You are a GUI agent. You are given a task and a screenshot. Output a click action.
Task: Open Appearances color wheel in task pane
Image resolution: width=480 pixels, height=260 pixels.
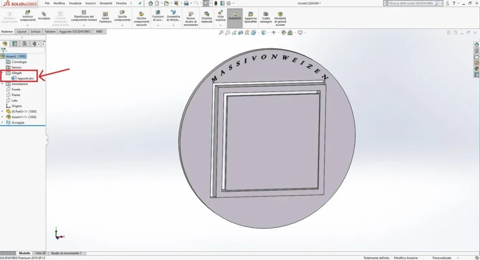[x=477, y=69]
